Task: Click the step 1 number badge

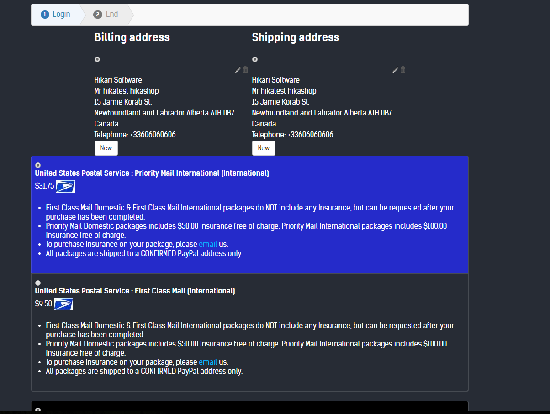Action: [45, 15]
